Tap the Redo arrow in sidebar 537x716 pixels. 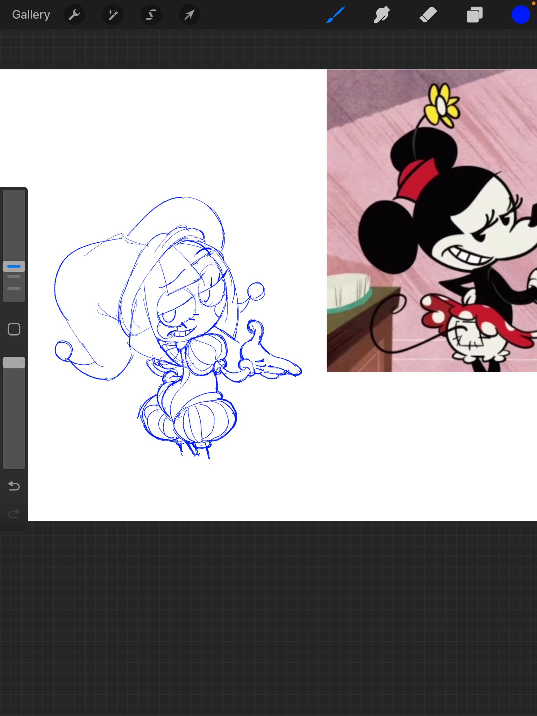14,514
